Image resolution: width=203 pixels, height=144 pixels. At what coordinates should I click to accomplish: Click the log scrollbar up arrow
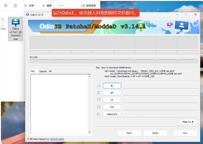click(89, 76)
